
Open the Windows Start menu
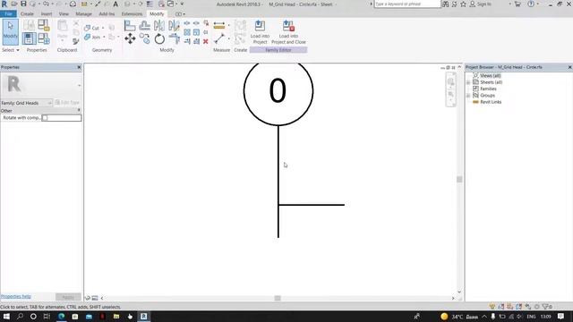(x=6, y=316)
